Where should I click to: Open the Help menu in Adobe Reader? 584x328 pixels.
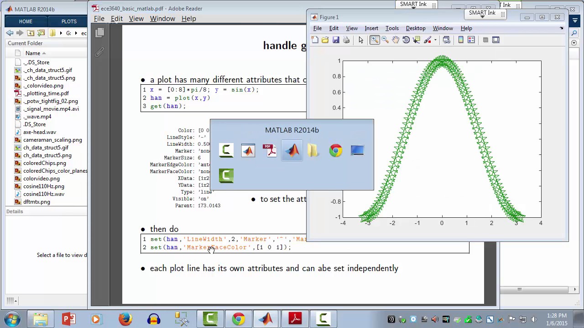point(189,19)
